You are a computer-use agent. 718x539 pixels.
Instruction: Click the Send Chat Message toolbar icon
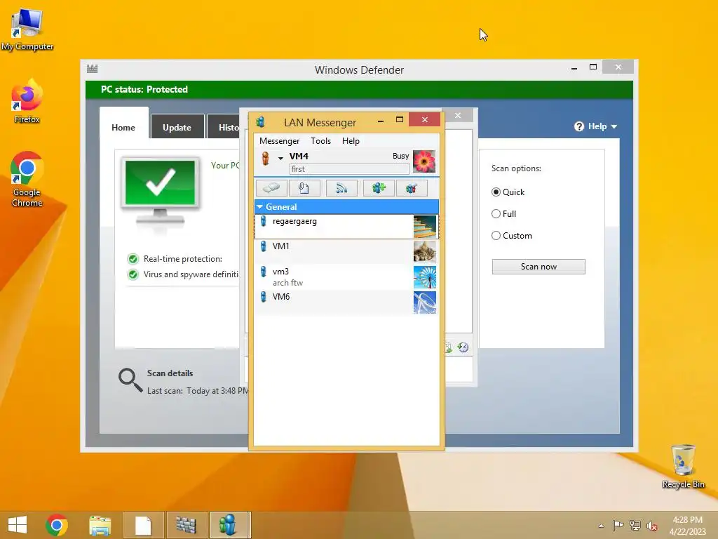pos(271,188)
